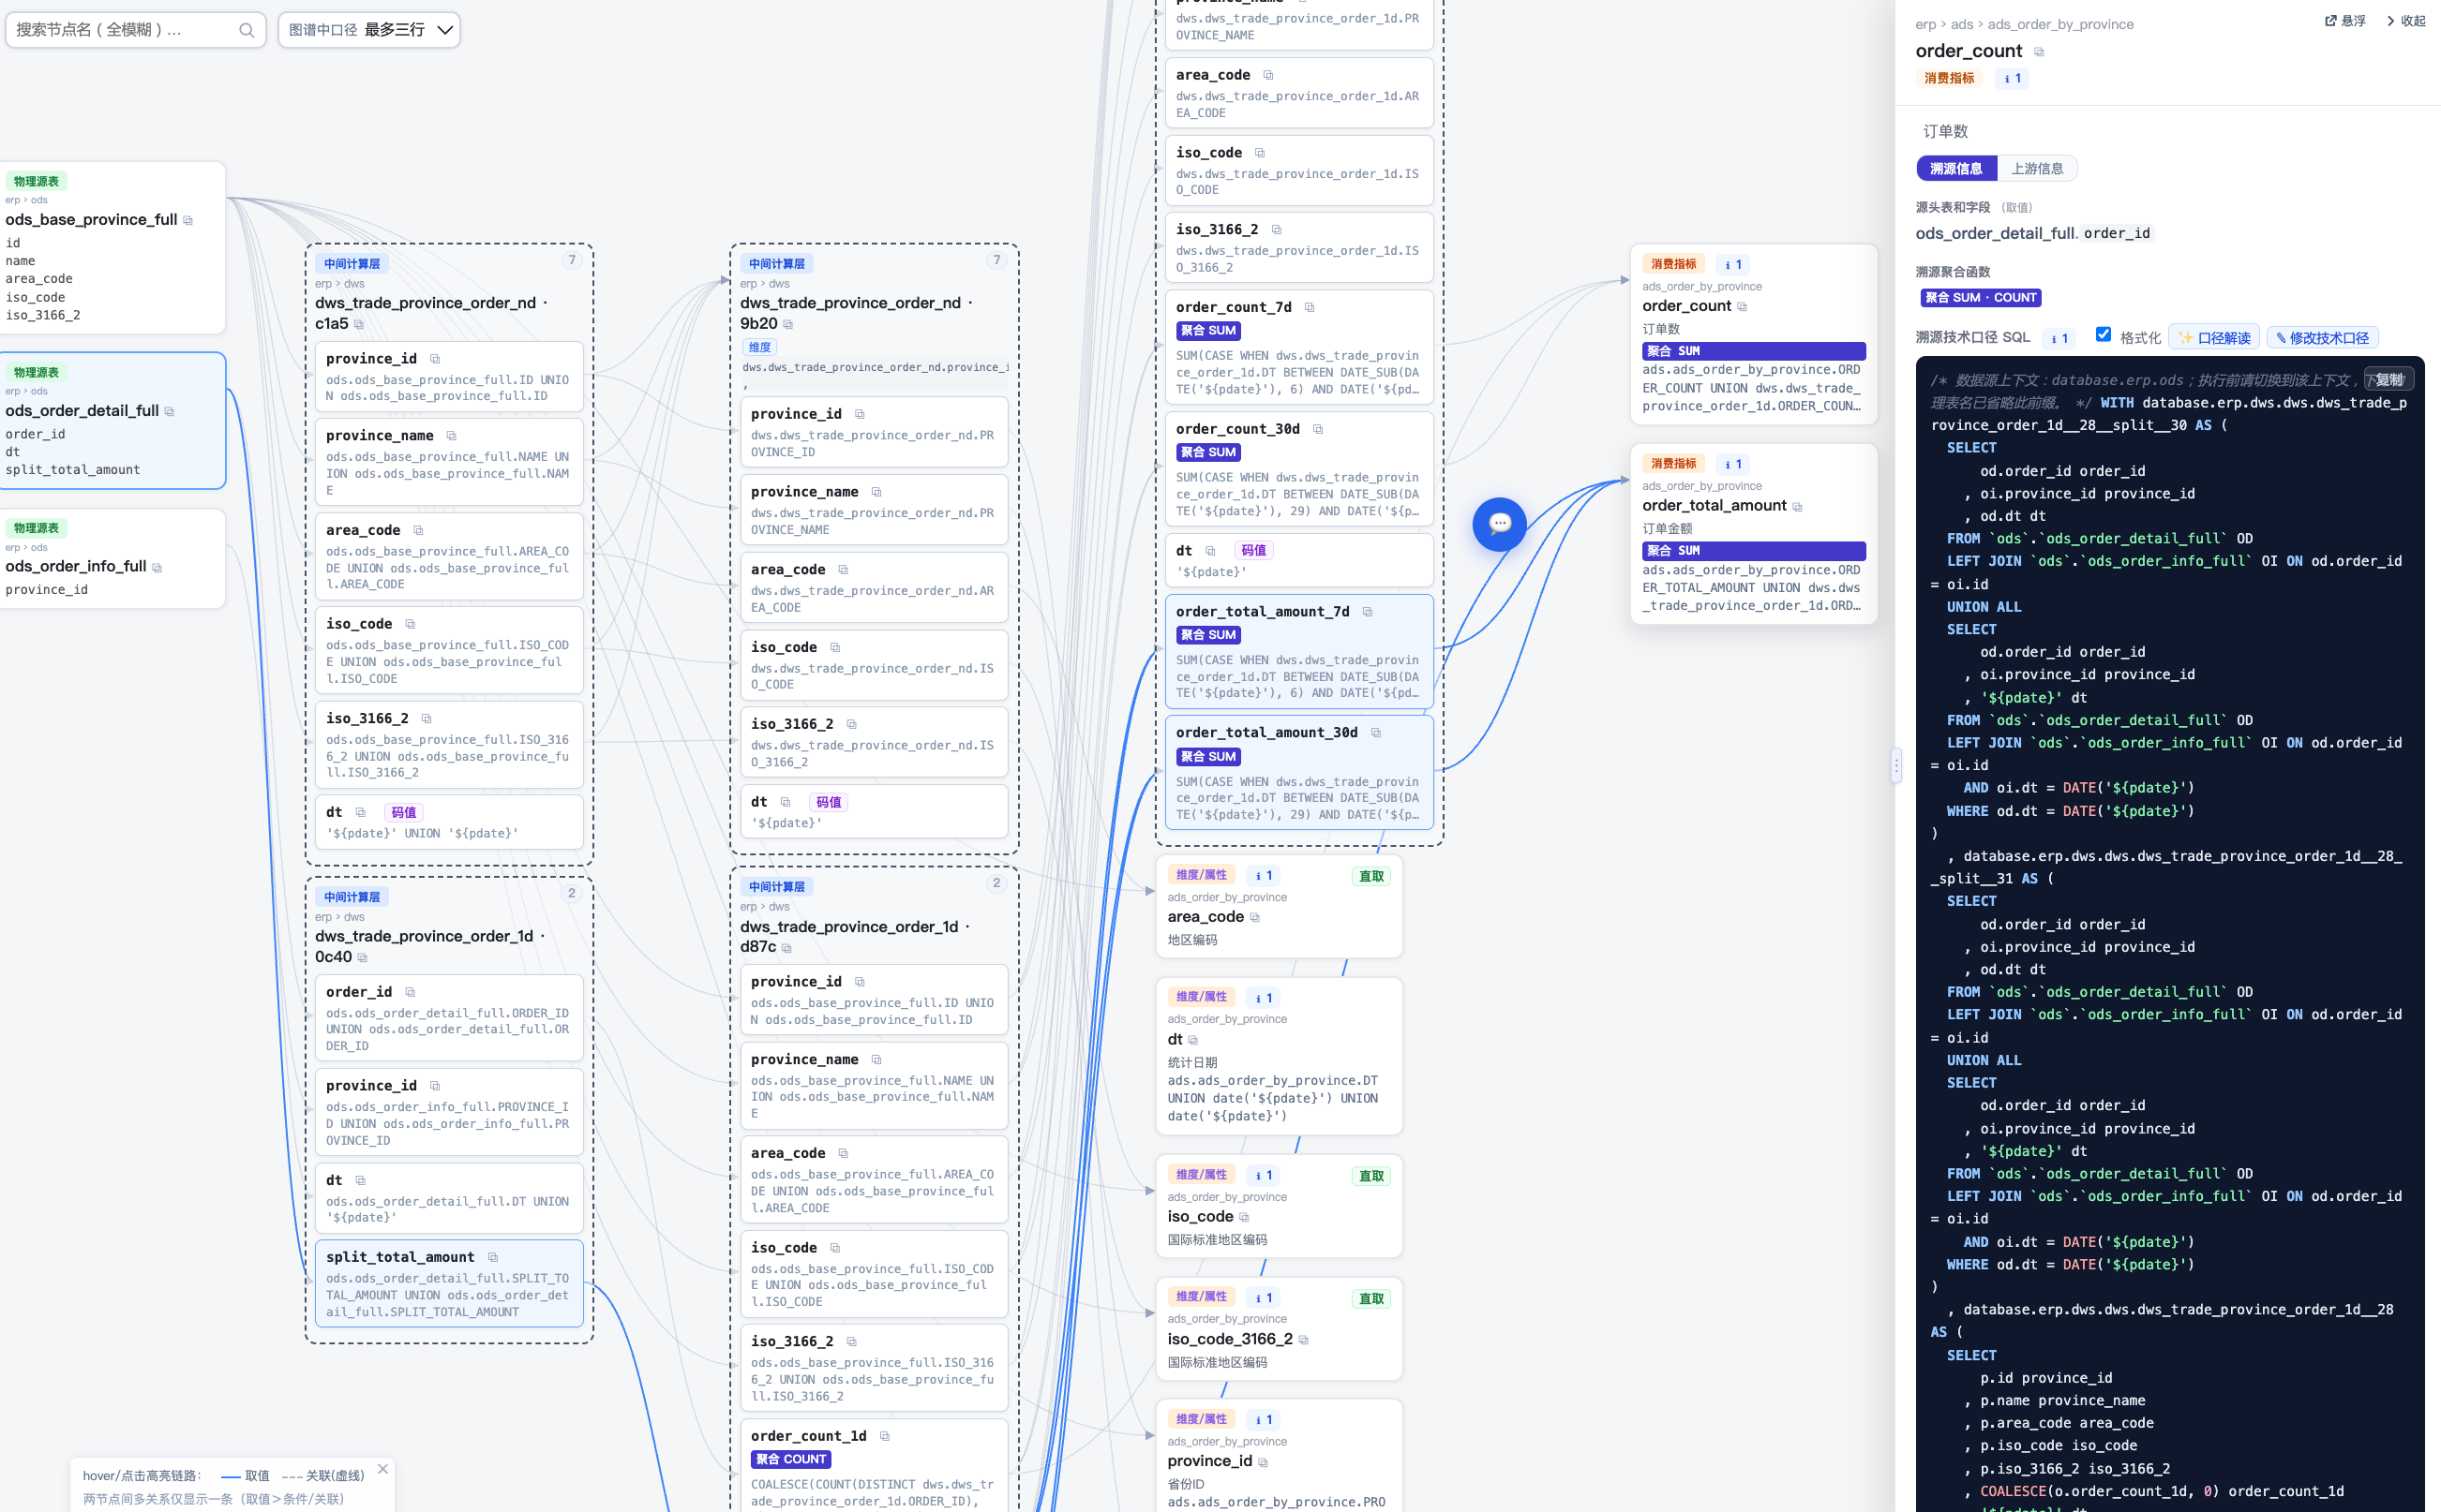Click the copy icon next to order_total_amount_30d

click(x=1375, y=733)
